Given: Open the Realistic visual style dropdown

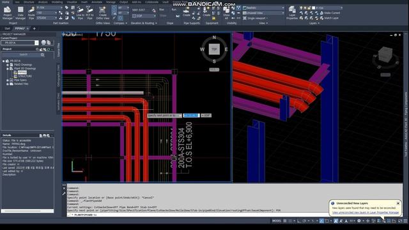Looking at the screenshot, I should click(263, 8).
